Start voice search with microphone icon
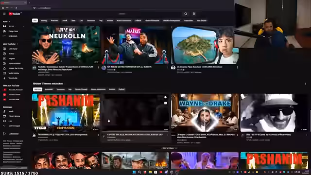The height and width of the screenshot is (175, 311). pyautogui.click(x=194, y=14)
